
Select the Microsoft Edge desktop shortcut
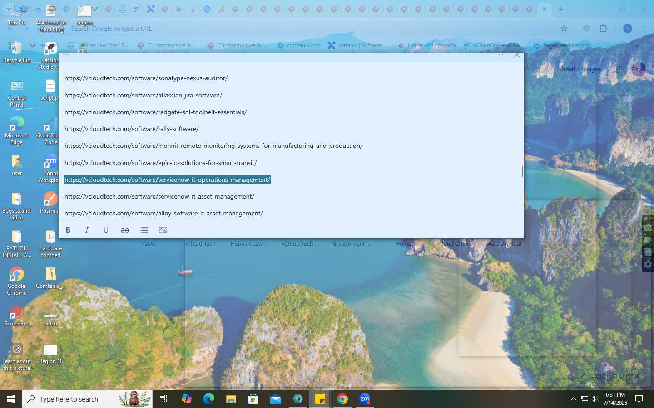[x=17, y=131]
